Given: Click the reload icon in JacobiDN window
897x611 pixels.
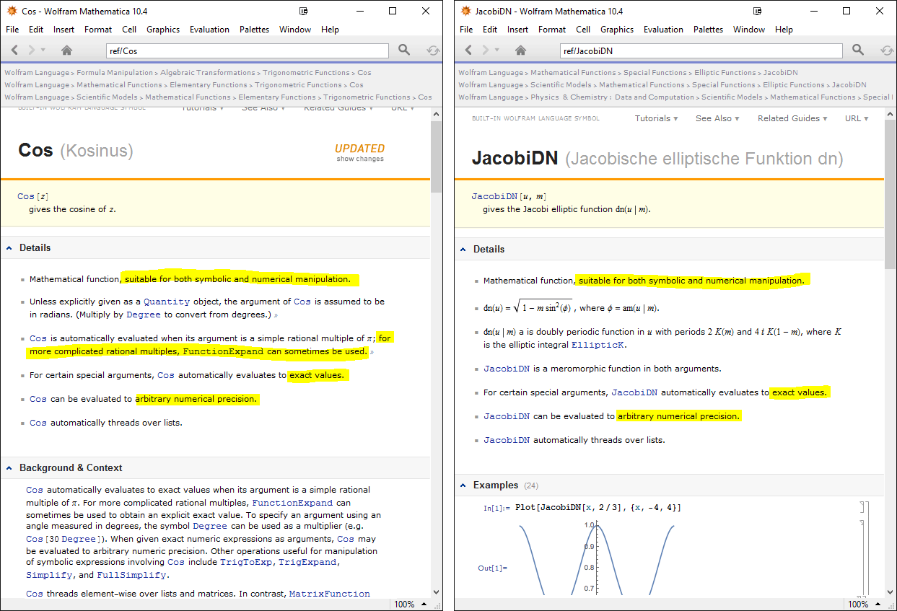Looking at the screenshot, I should tap(887, 50).
